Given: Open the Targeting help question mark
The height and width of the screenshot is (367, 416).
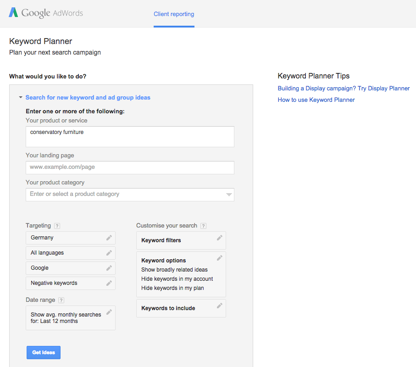Looking at the screenshot, I should 57,226.
